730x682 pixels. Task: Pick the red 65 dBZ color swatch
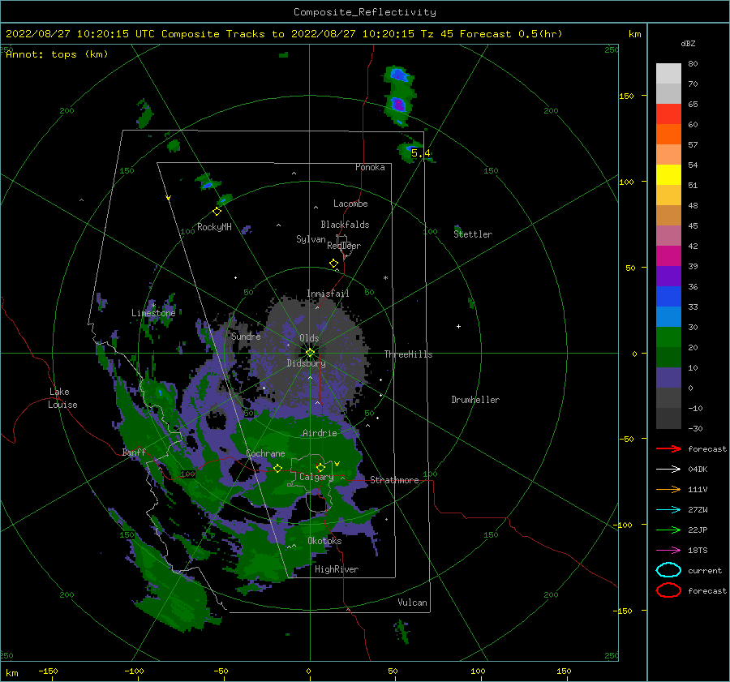click(668, 114)
